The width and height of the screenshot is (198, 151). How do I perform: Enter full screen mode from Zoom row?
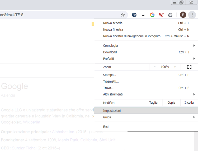pyautogui.click(x=189, y=67)
